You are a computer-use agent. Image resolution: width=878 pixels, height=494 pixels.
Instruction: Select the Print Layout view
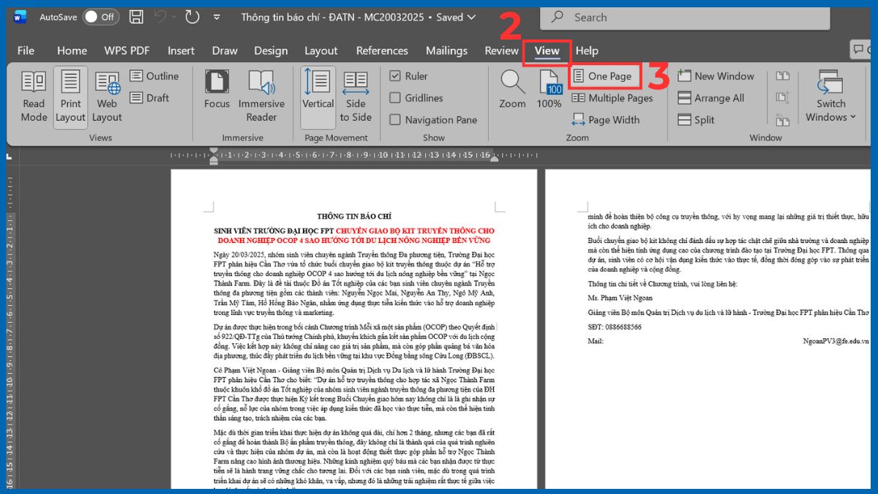pos(70,95)
